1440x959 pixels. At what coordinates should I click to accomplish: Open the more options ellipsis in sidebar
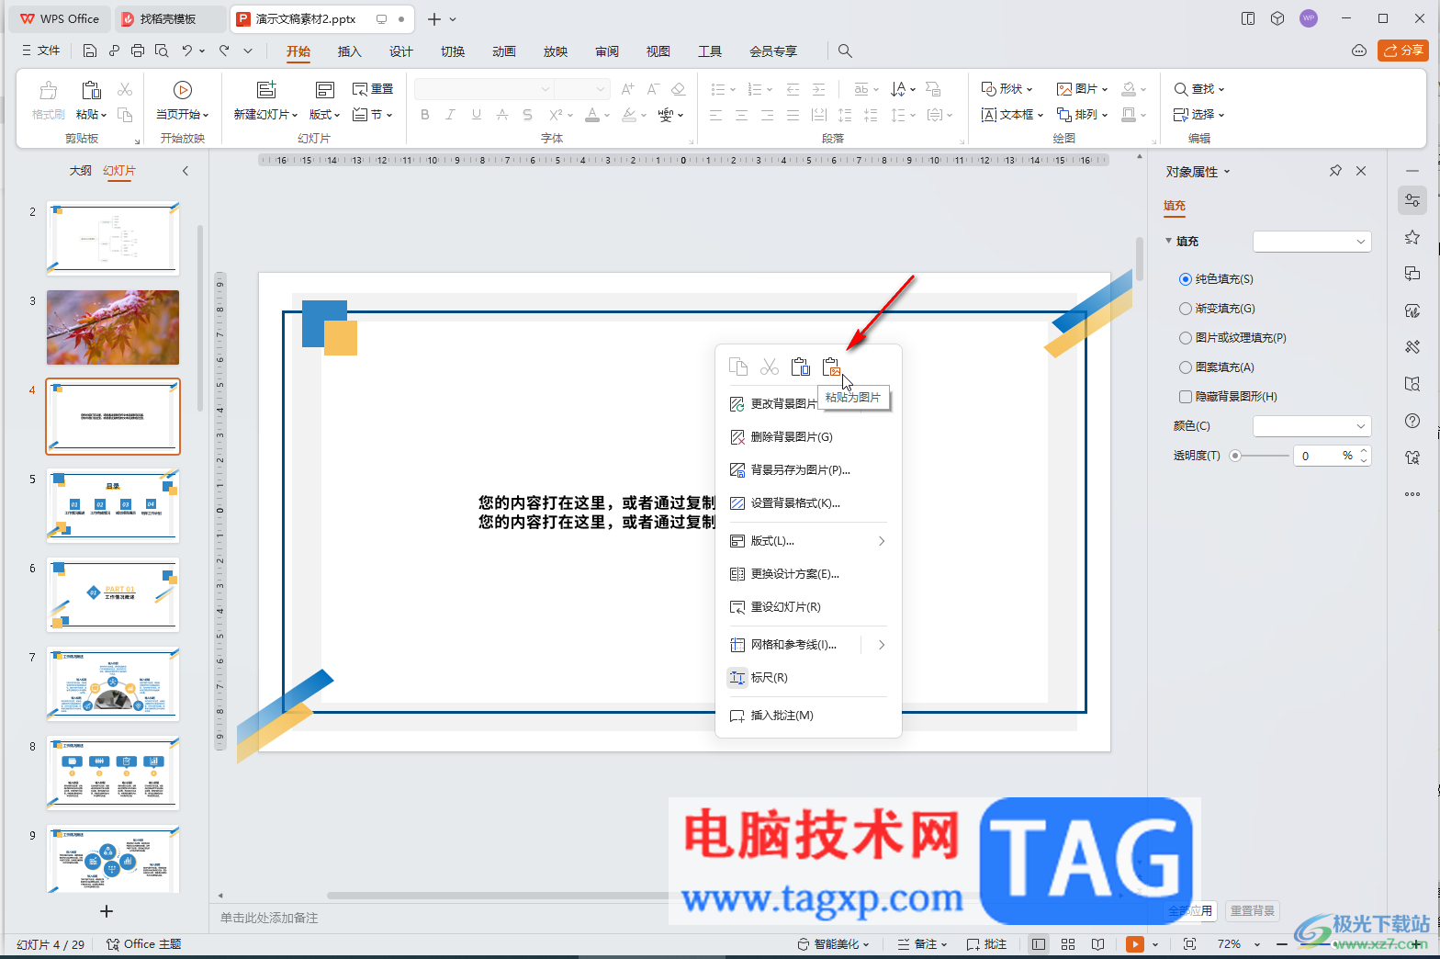click(1412, 494)
